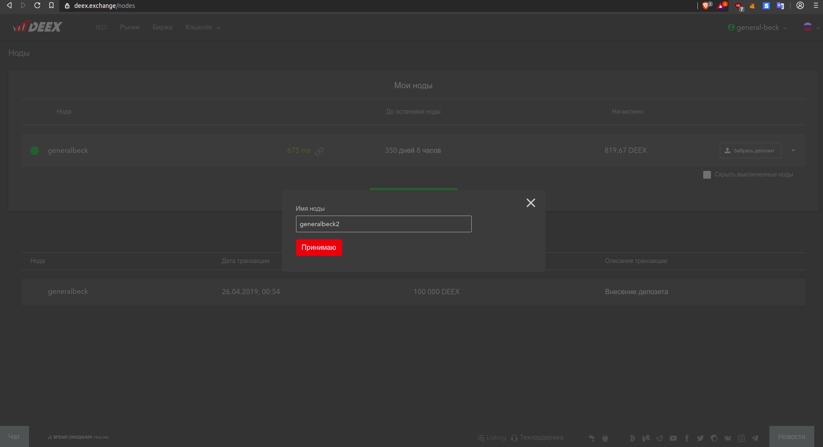The height and width of the screenshot is (447, 823).
Task: Click the 675 ms ping value
Action: (x=299, y=151)
